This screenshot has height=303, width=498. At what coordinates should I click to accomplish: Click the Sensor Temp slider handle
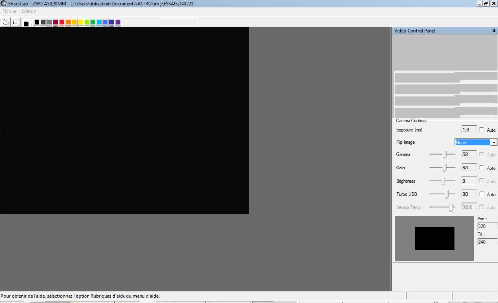tap(452, 207)
